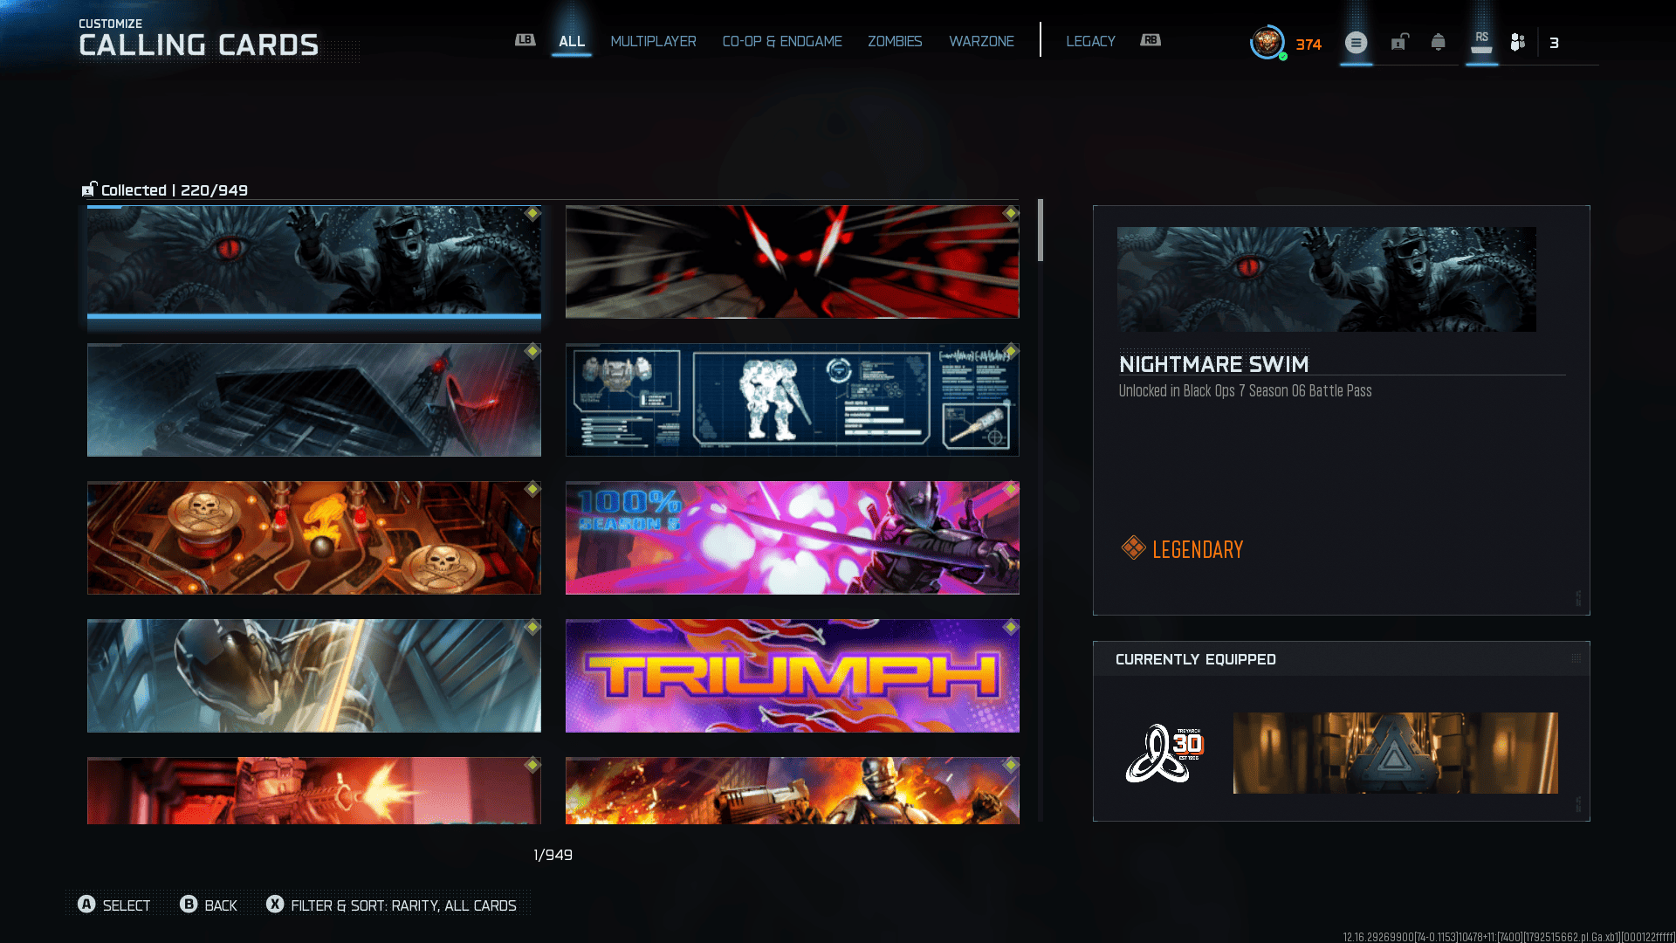
Task: Click the 'CALLING CARDS' page title
Action: [x=199, y=45]
